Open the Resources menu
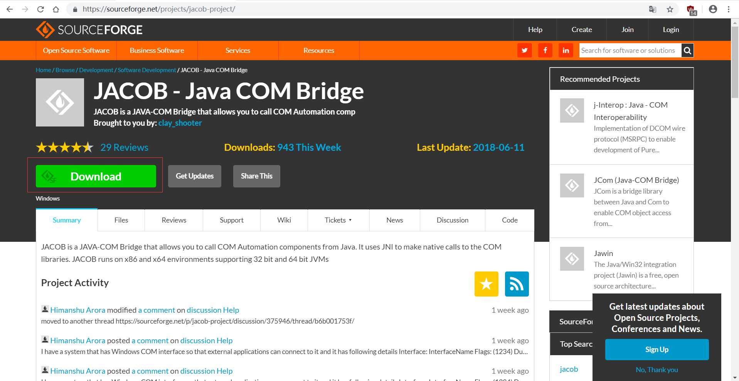The height and width of the screenshot is (381, 739). [x=318, y=51]
